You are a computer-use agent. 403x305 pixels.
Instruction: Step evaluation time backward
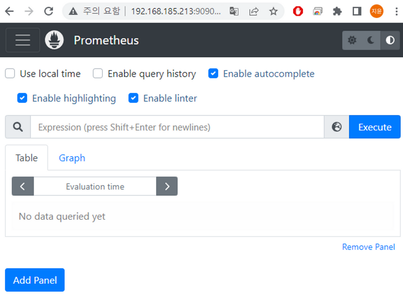[23, 186]
